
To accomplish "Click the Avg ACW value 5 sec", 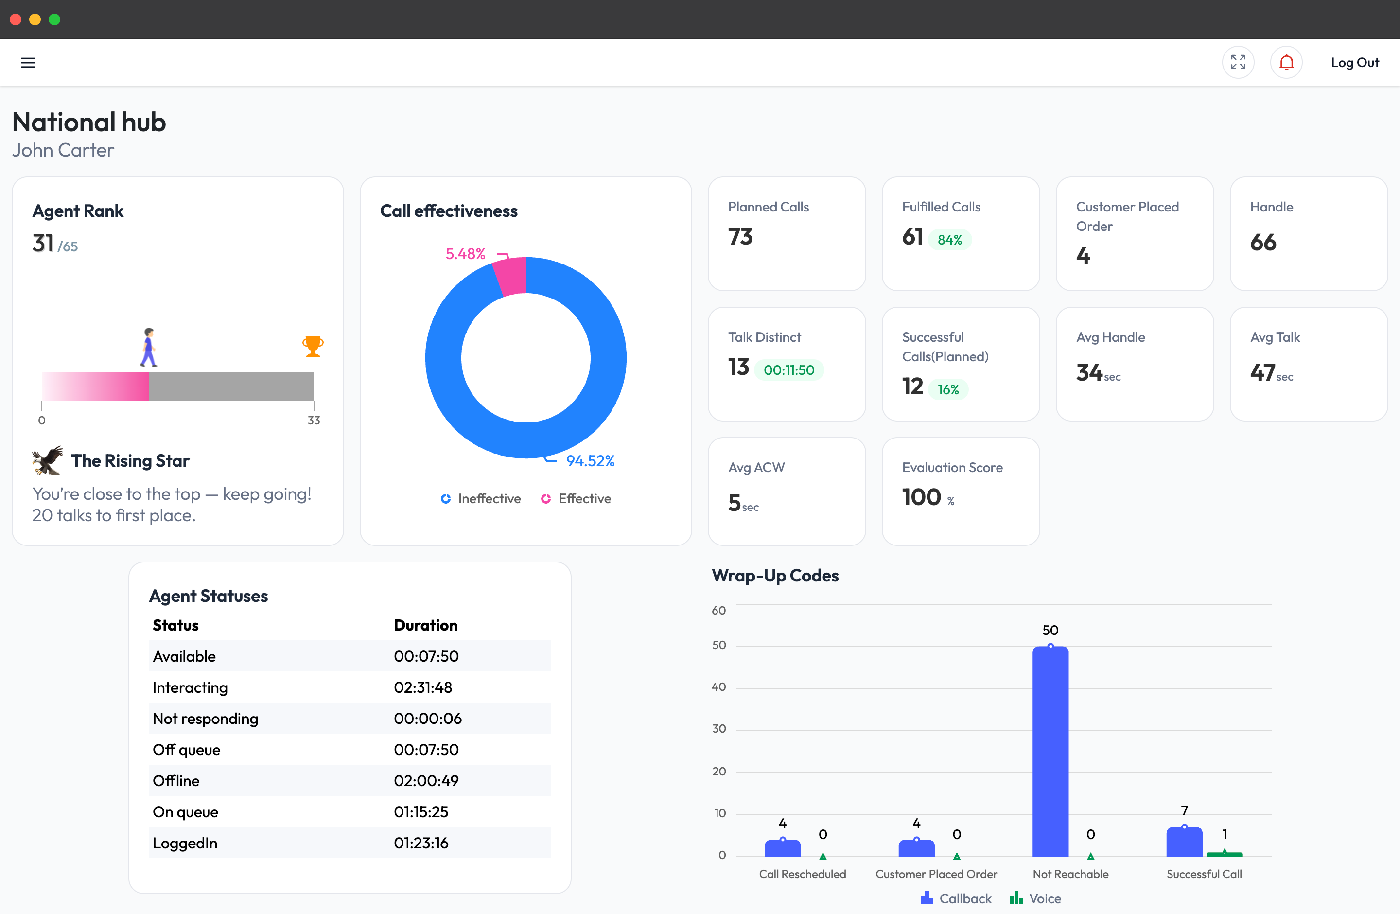I will pyautogui.click(x=744, y=503).
